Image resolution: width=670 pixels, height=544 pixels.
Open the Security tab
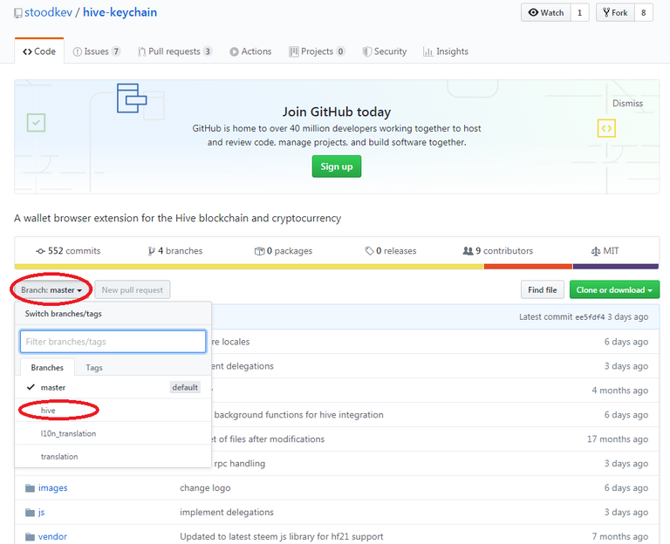pyautogui.click(x=385, y=51)
